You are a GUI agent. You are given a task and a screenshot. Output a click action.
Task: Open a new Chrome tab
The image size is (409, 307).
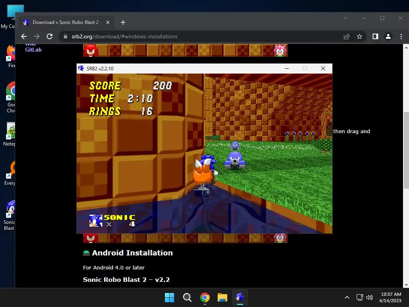(x=123, y=22)
